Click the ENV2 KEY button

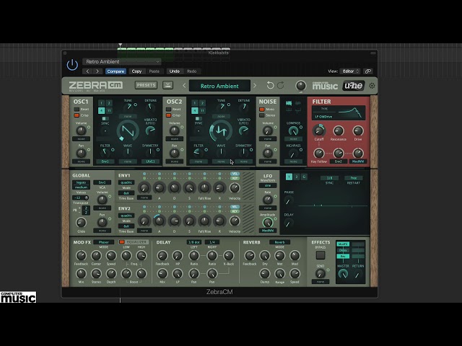pyautogui.click(x=235, y=211)
